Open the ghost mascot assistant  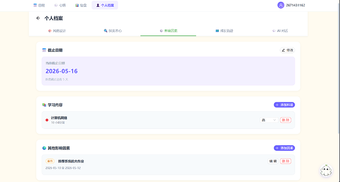(x=326, y=171)
